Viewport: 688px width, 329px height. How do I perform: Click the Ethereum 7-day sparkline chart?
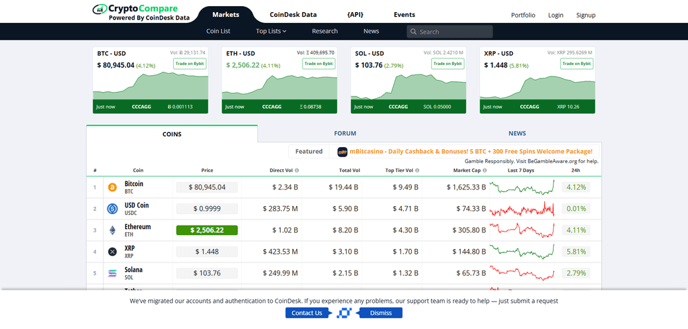[x=522, y=230]
